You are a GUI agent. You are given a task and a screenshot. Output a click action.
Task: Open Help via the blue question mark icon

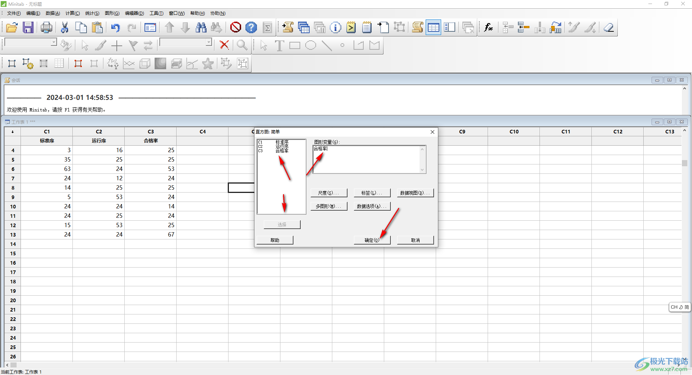tap(251, 27)
